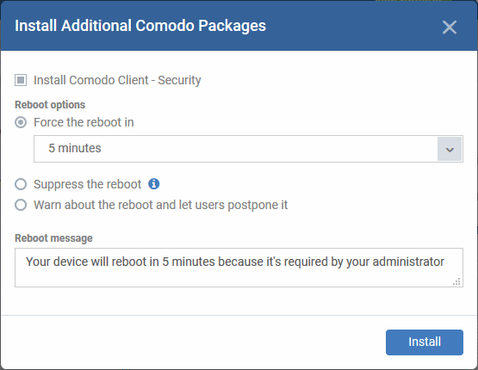Click the dialog title 'Install Additional Comodo Packages'
478x370 pixels.
point(140,26)
